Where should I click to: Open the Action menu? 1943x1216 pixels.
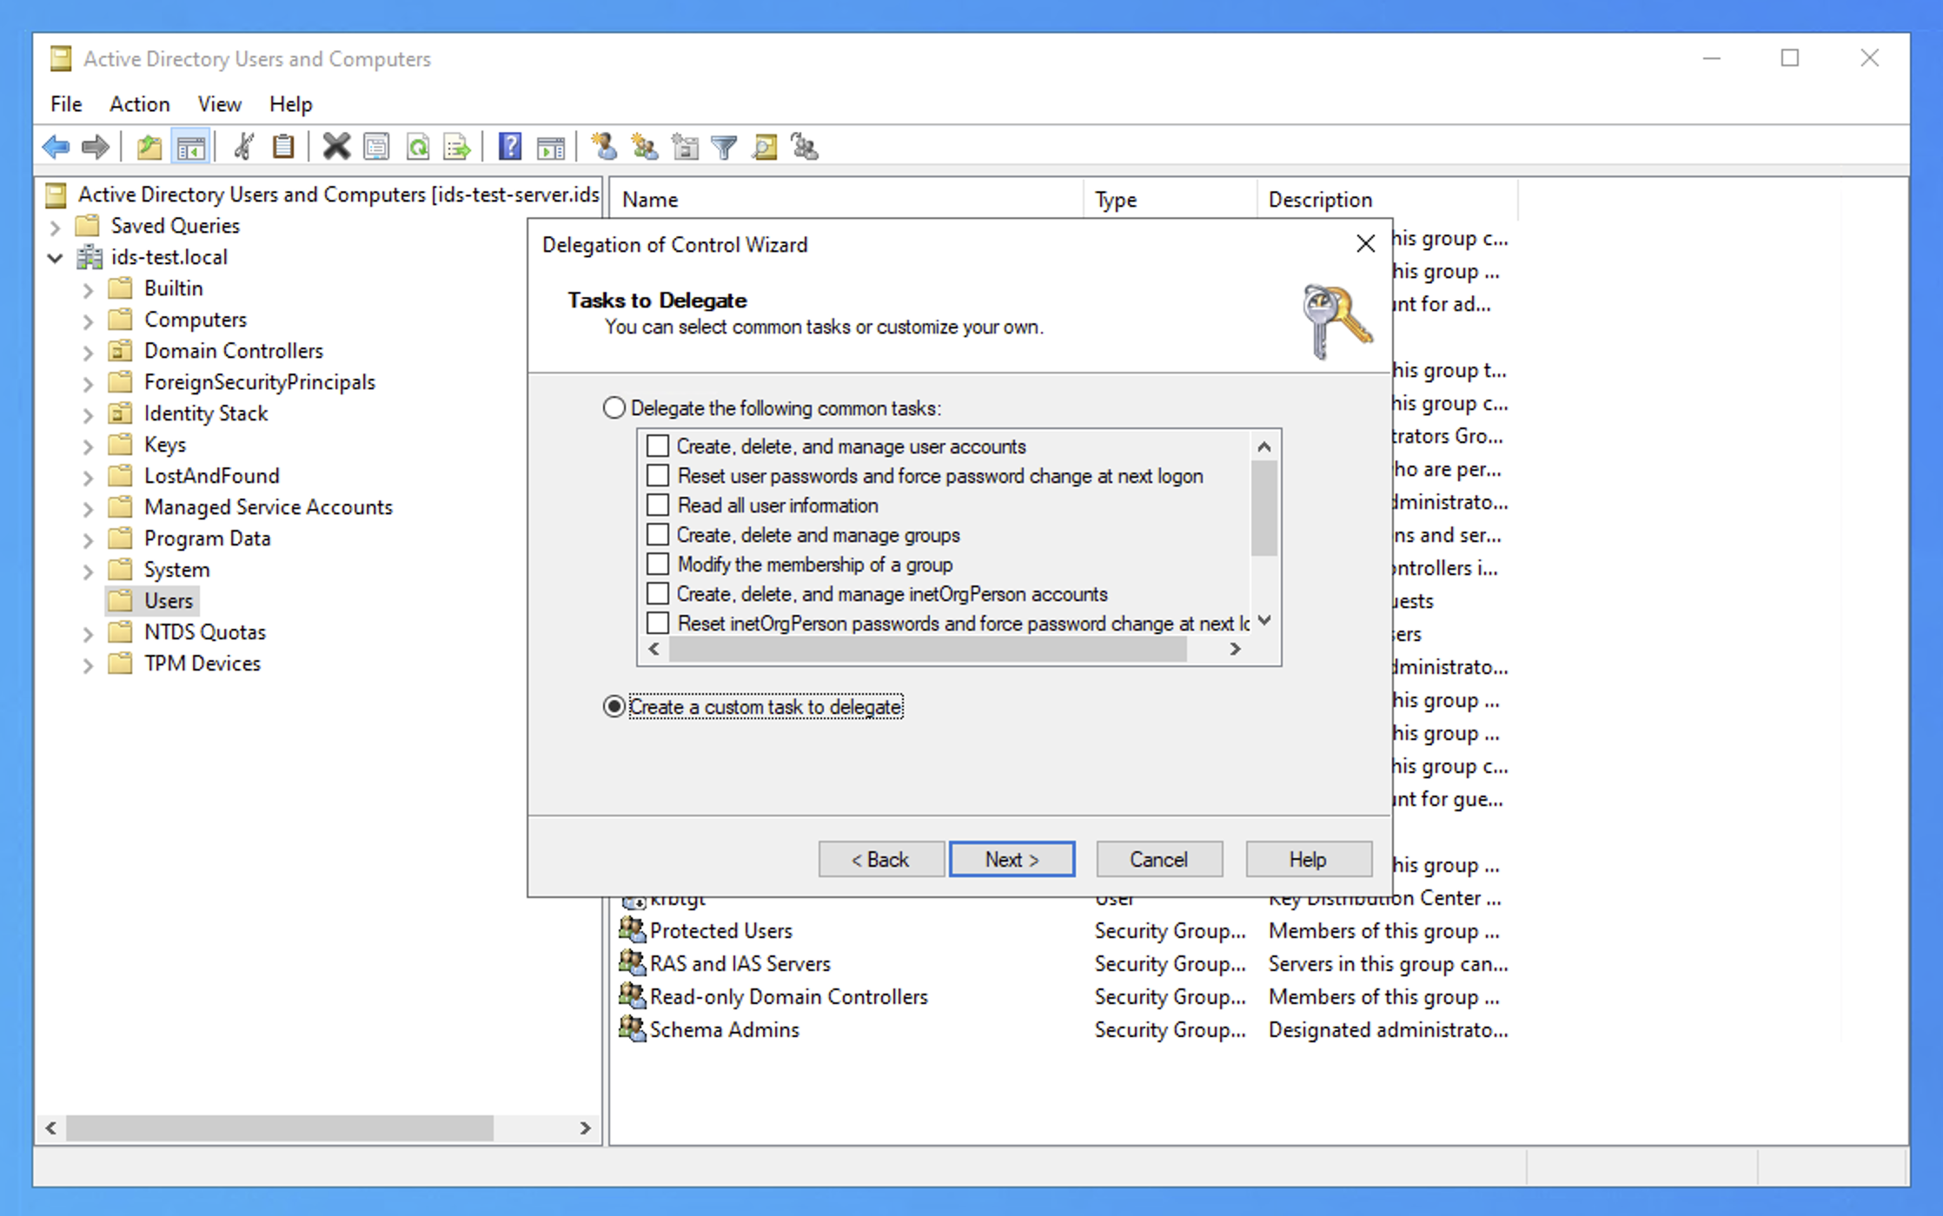pos(139,104)
